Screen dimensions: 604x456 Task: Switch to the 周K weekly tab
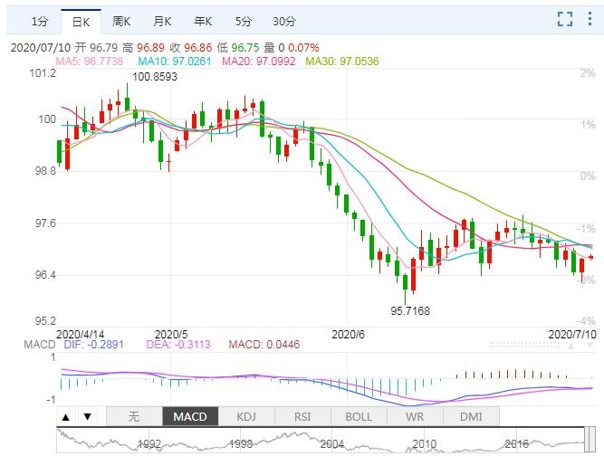point(121,21)
